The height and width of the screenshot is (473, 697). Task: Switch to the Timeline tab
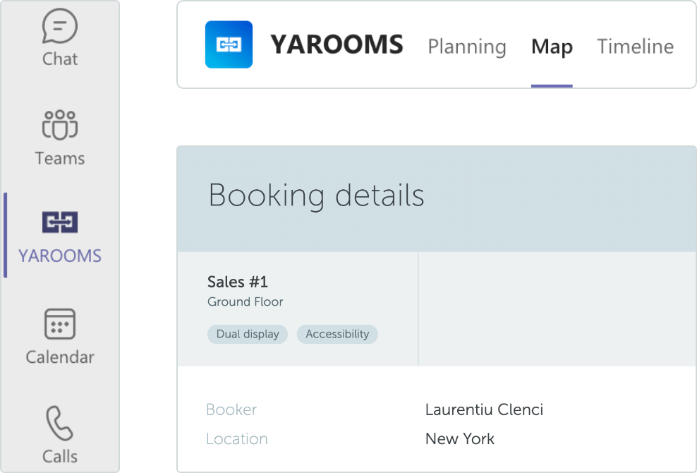[635, 47]
